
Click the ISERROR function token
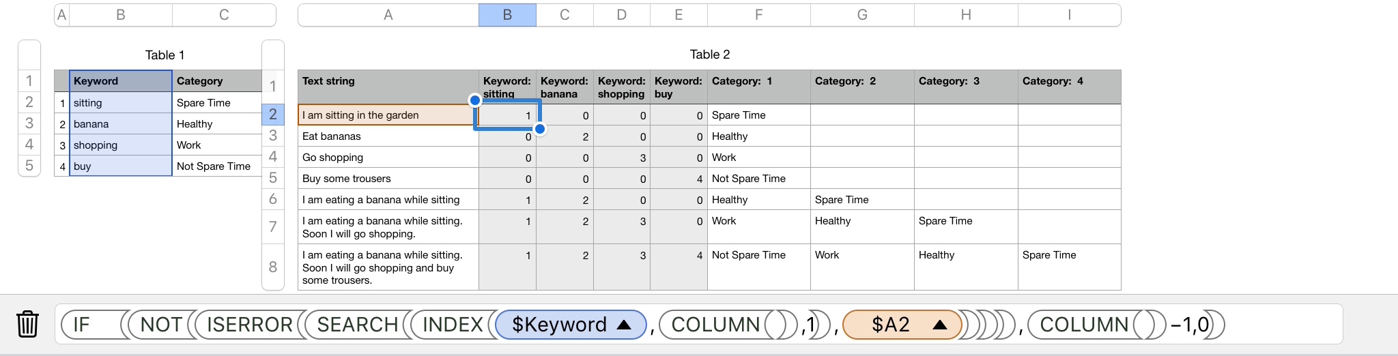pos(249,325)
